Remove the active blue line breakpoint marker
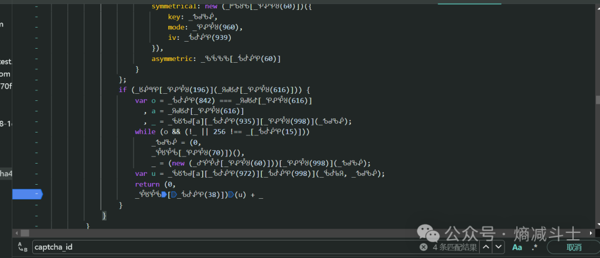The height and width of the screenshot is (258, 600). (x=28, y=193)
